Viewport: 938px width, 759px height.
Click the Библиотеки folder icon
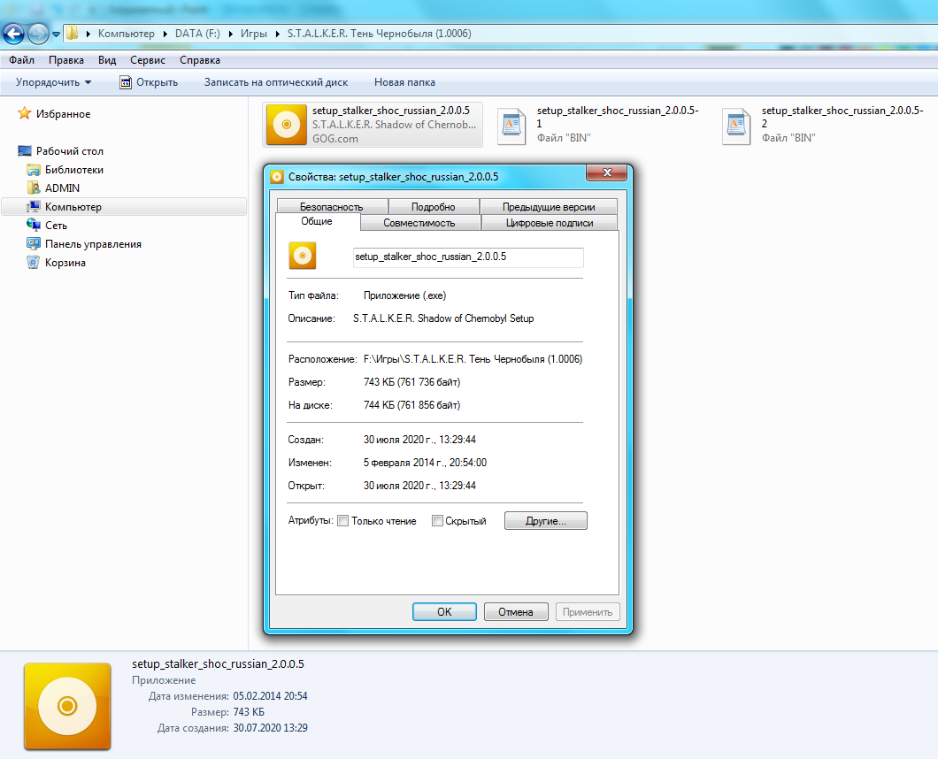34,170
